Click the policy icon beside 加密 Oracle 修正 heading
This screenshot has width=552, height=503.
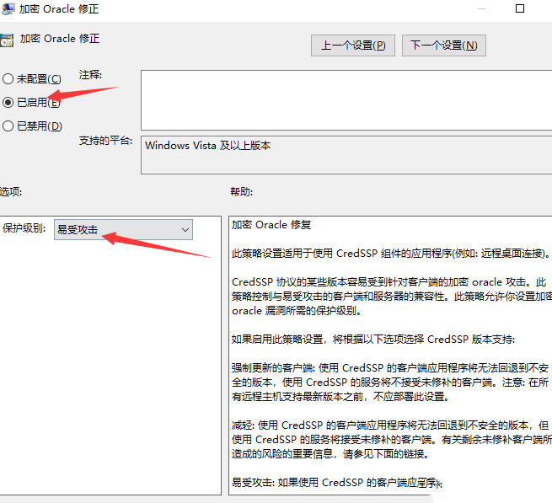point(7,40)
